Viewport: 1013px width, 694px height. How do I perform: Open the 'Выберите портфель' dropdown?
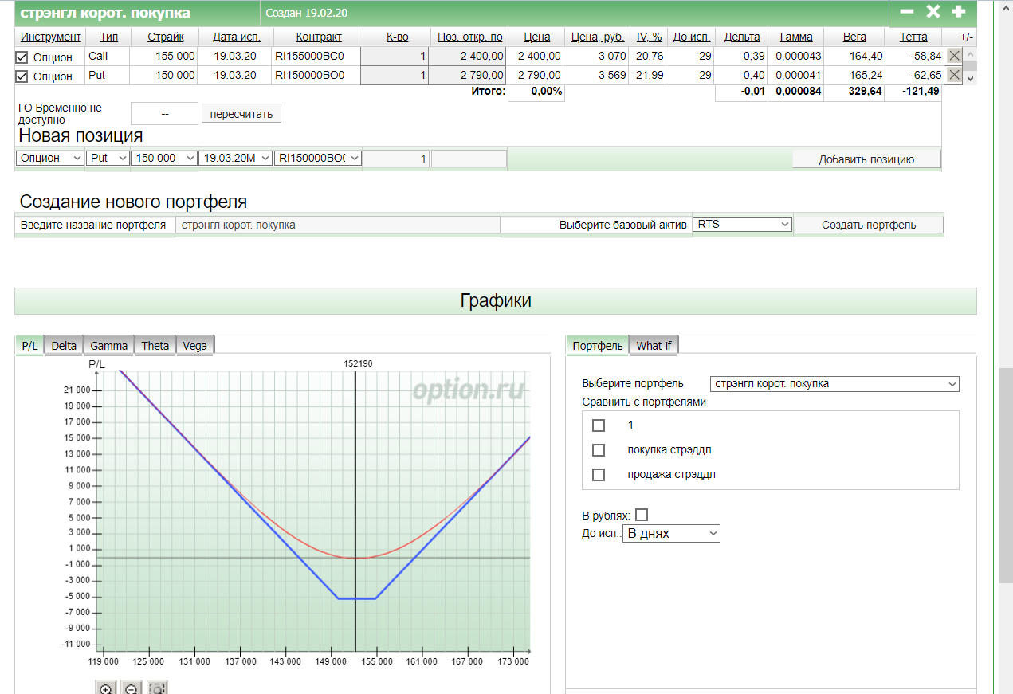point(834,384)
